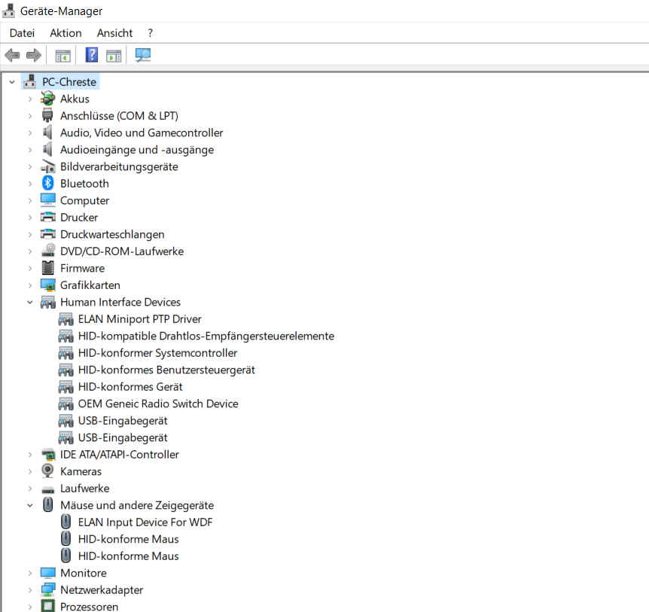Click the show/hide console tree icon
The image size is (649, 612).
coord(62,55)
